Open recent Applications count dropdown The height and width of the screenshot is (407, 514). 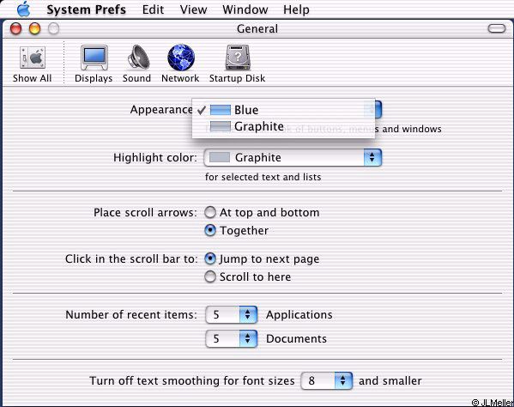pyautogui.click(x=232, y=314)
